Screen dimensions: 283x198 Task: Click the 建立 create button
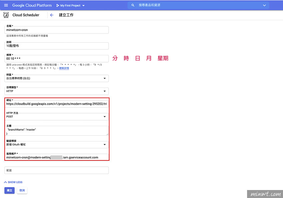pyautogui.click(x=9, y=190)
